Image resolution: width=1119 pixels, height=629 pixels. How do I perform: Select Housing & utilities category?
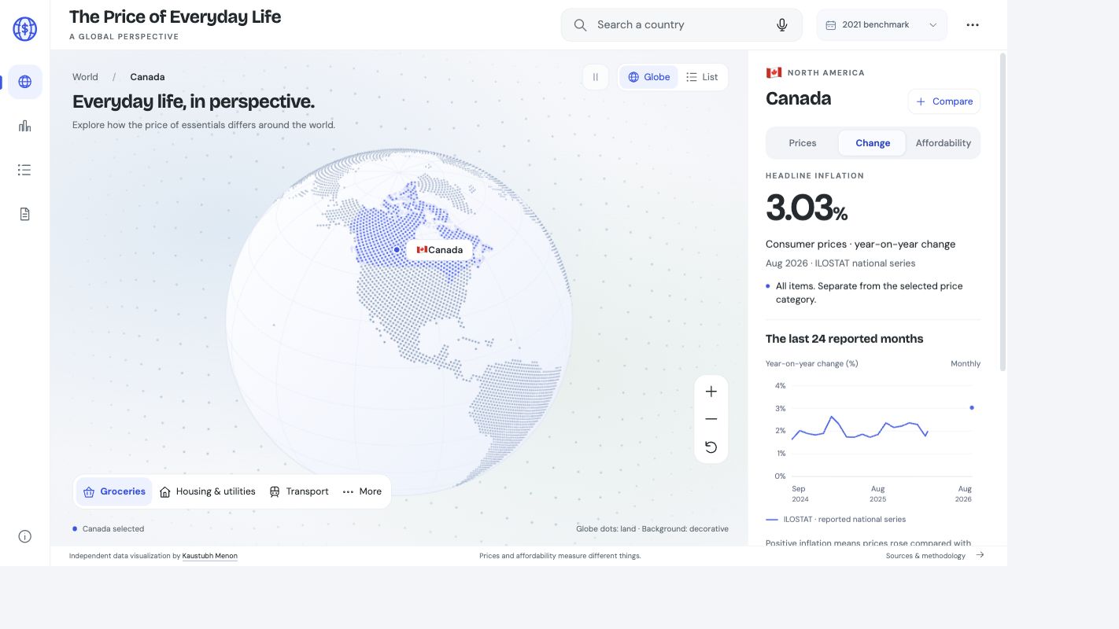click(x=208, y=492)
